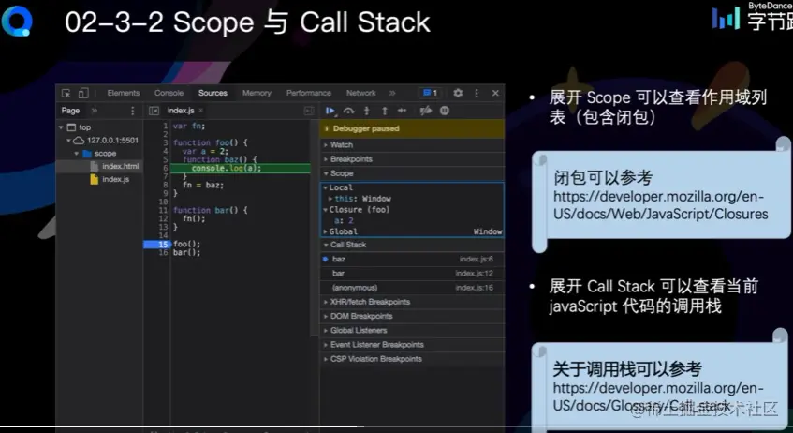Toggle the file navigator sidebar icon

point(154,111)
